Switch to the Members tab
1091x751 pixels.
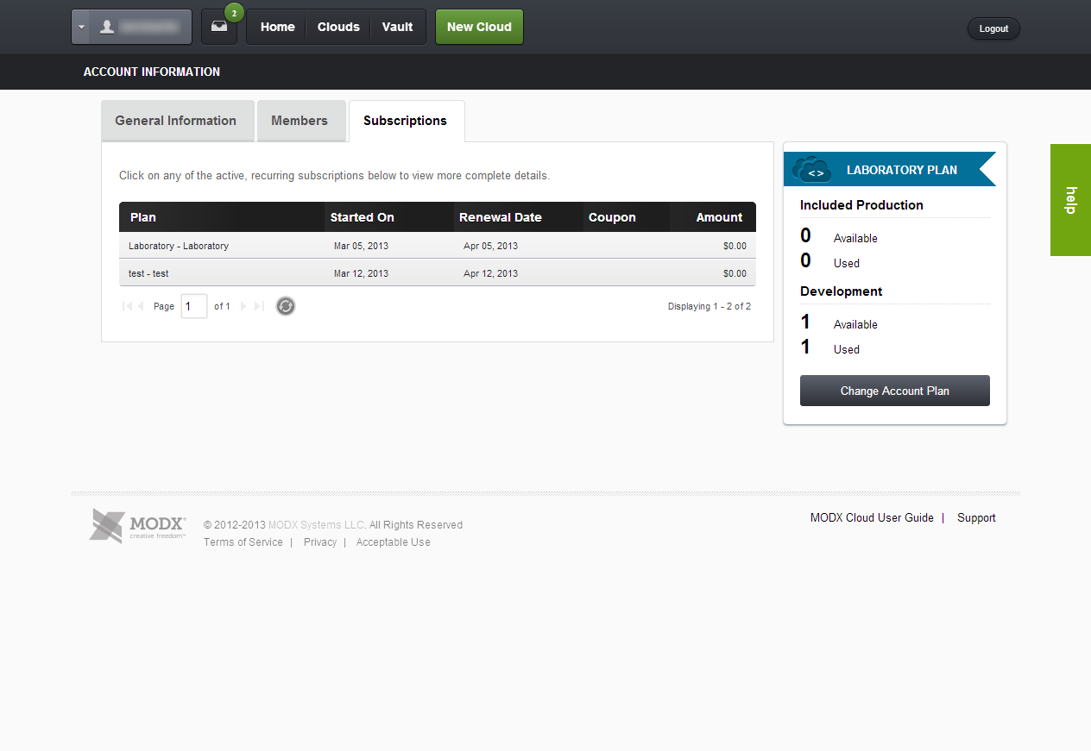click(x=300, y=121)
